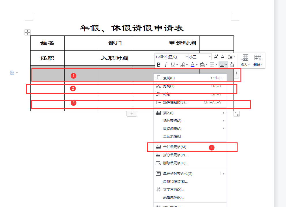286x207 pixels.
Task: Click the empty cell beside 姓名
Action: pyautogui.click(x=81, y=43)
